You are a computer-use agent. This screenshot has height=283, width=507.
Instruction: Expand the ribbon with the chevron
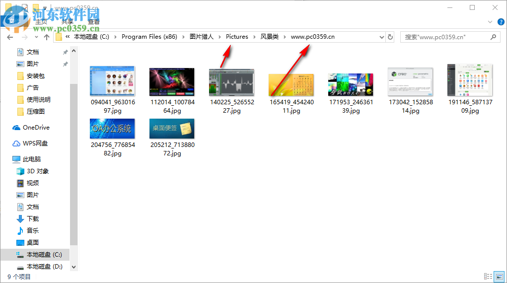click(x=490, y=22)
